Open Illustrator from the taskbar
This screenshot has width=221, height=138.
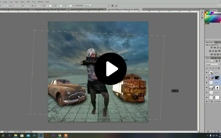click(47, 135)
